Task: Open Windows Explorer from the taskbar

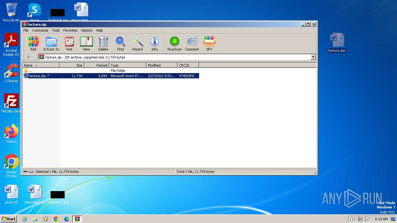Action: (35, 219)
